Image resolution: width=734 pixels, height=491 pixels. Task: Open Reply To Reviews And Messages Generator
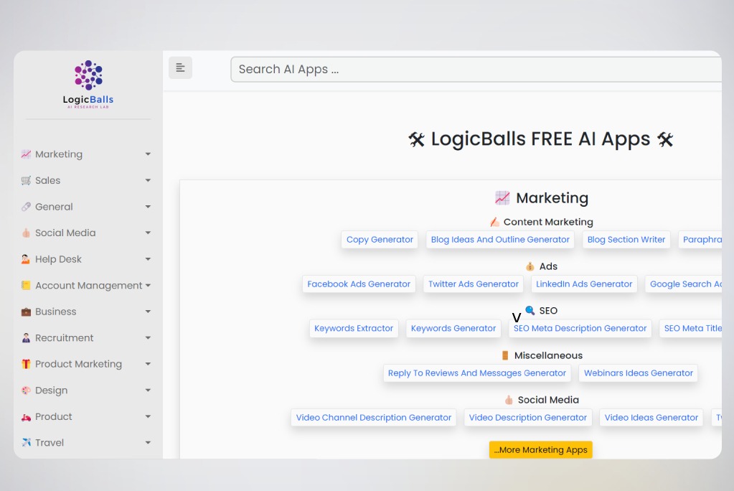(477, 373)
